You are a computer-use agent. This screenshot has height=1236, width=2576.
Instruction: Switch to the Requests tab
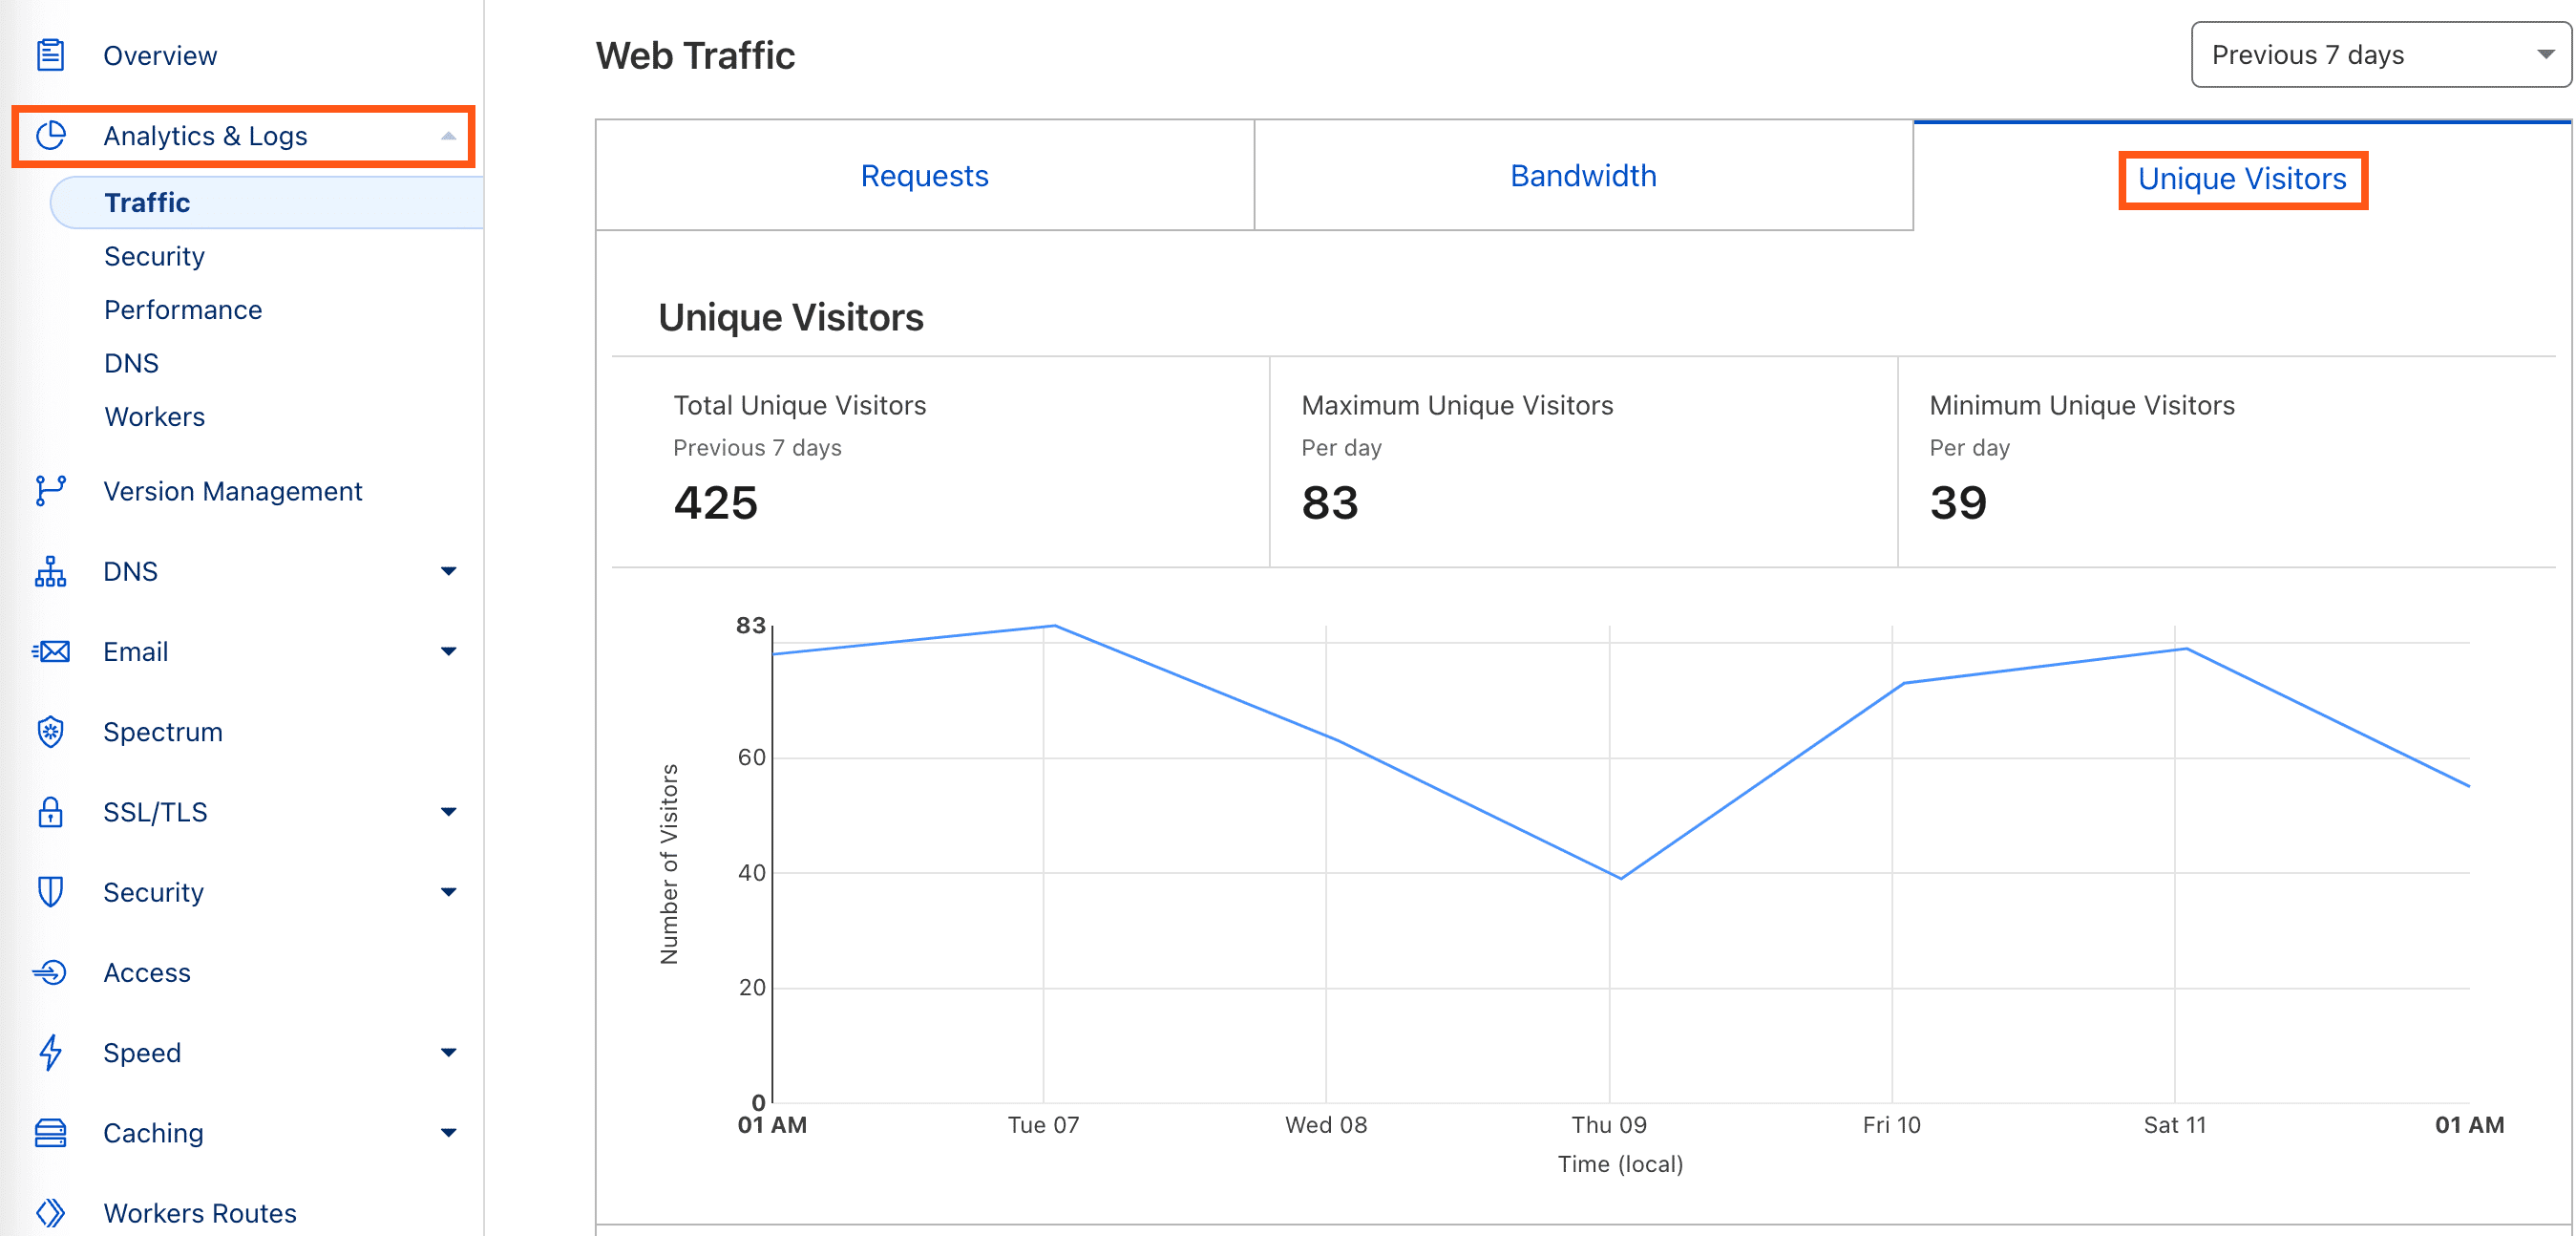click(x=924, y=175)
